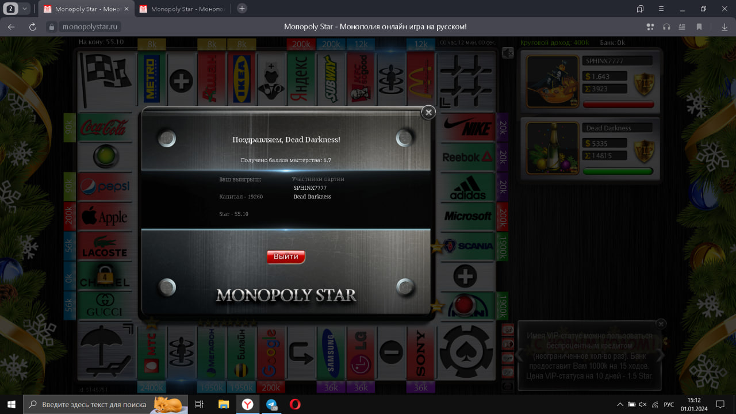Click the SPHINX7777 pirate ship avatar
The width and height of the screenshot is (736, 414).
(x=553, y=81)
